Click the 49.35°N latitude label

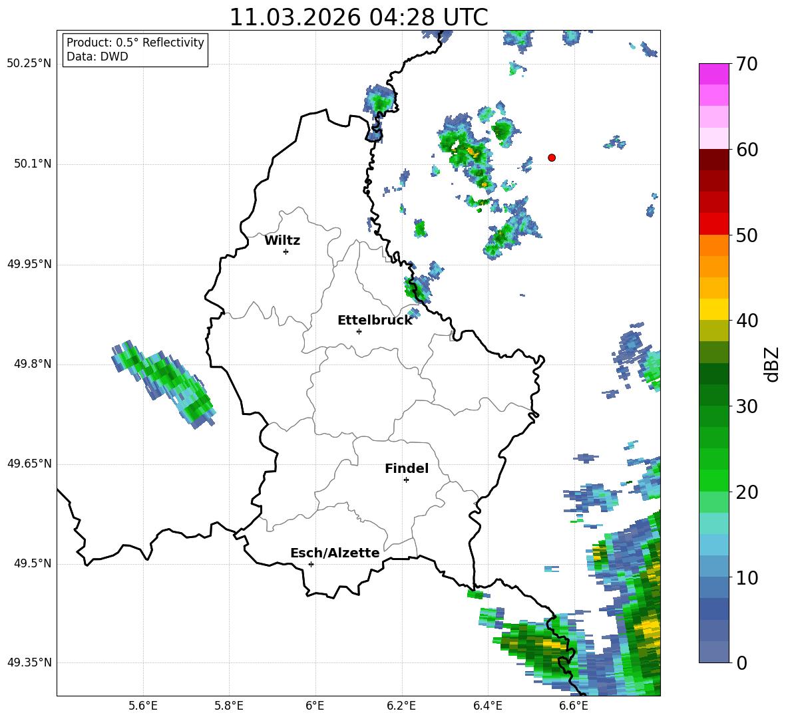(29, 662)
